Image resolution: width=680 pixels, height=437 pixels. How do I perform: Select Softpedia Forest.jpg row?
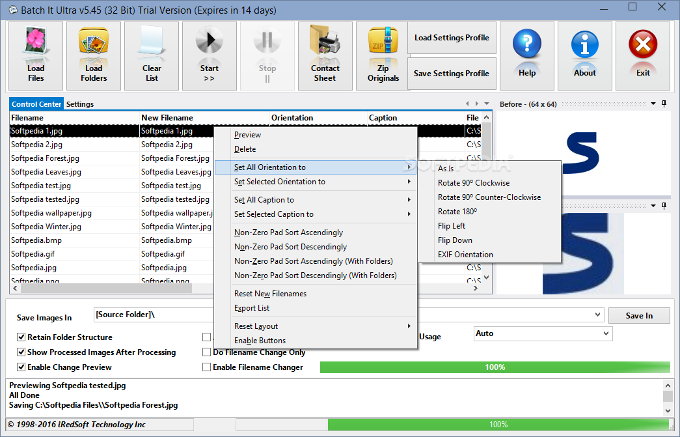click(x=111, y=158)
